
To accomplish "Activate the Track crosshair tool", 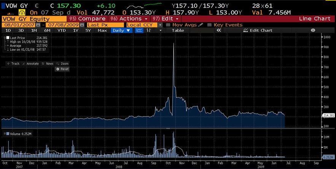I will pyautogui.click(x=13, y=64).
